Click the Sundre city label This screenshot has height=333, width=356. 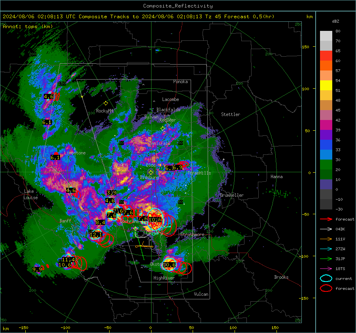pyautogui.click(x=120, y=164)
